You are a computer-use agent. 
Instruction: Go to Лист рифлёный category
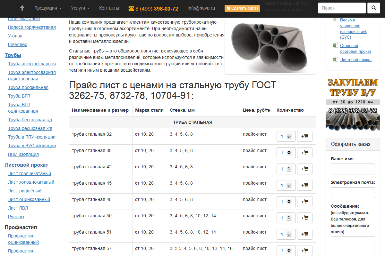pyautogui.click(x=25, y=191)
